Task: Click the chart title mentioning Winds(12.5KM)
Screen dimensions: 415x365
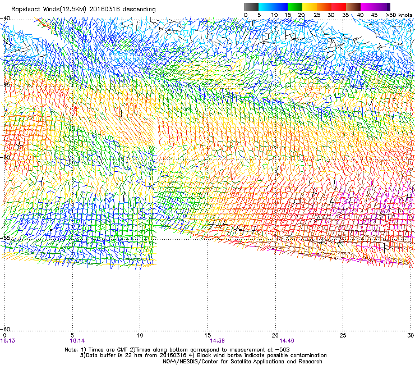Action: point(84,10)
